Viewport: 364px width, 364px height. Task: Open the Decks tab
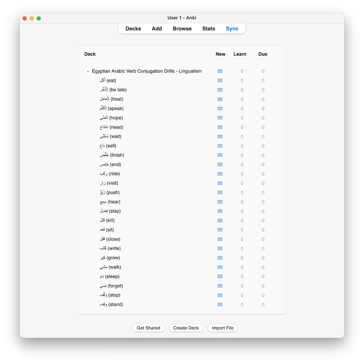(x=133, y=29)
